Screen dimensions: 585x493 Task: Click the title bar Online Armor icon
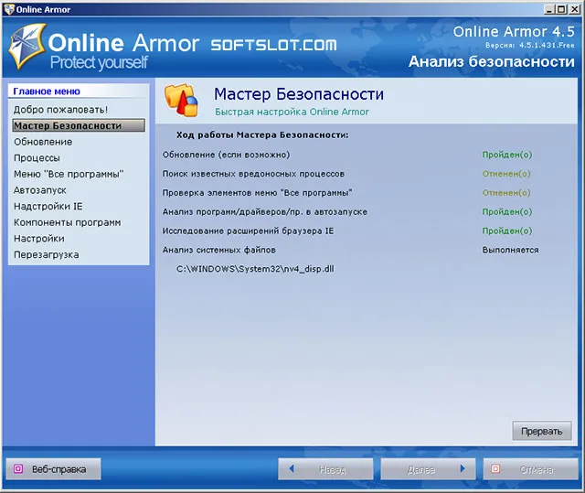click(x=8, y=9)
